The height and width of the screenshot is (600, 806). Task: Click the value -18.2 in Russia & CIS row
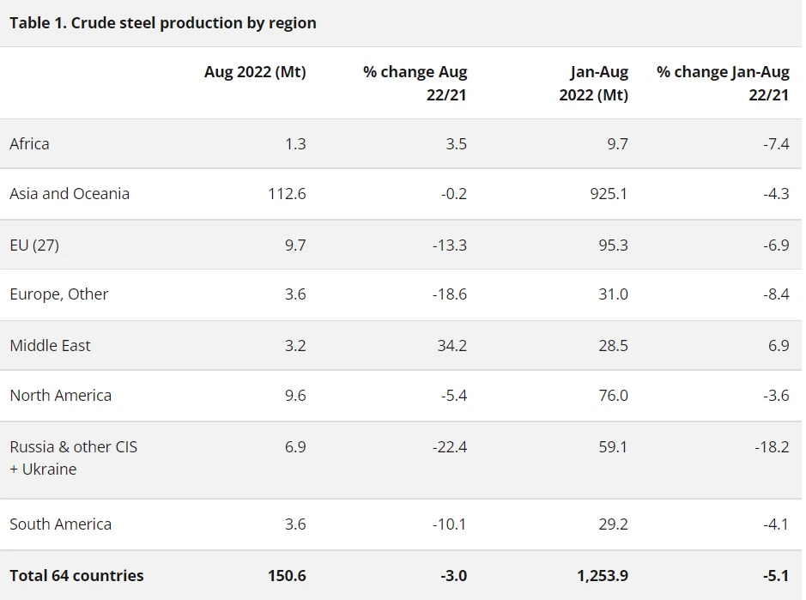(772, 447)
